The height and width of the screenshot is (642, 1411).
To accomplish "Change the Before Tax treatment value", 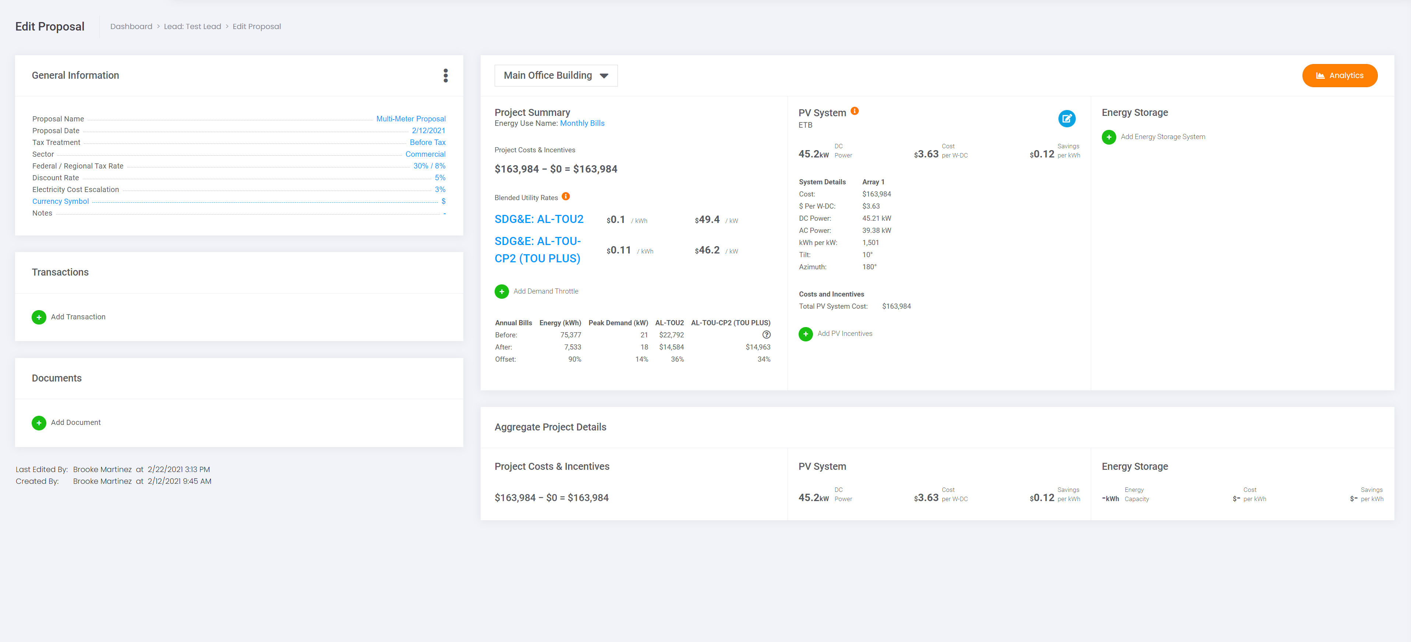I will coord(427,142).
